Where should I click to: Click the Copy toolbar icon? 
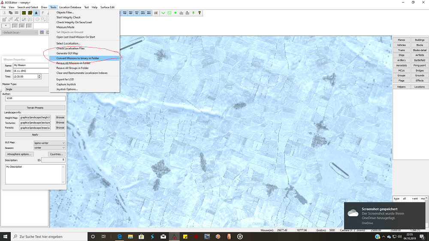(10, 13)
